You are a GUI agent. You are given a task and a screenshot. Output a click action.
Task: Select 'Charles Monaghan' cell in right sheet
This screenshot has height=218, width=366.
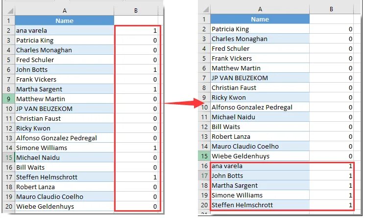click(x=260, y=39)
